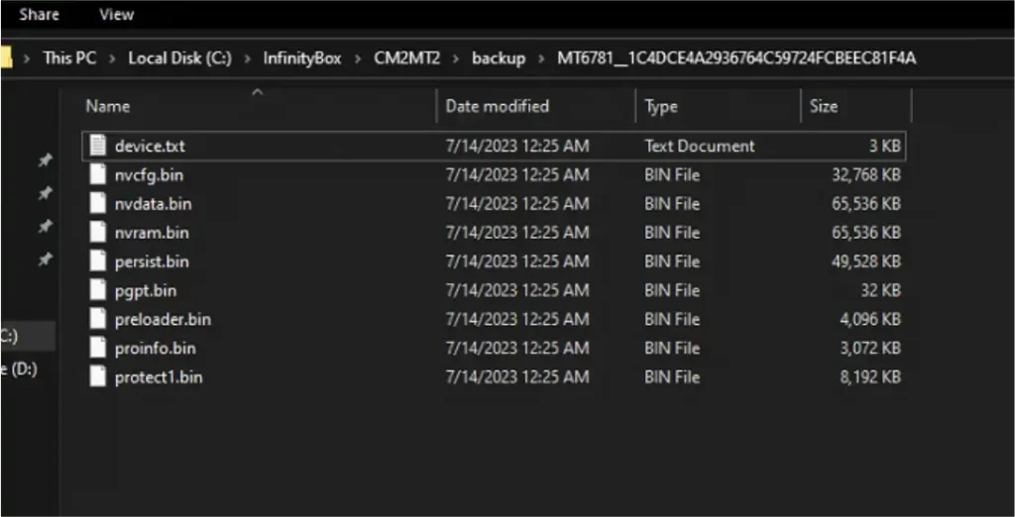Go to Local Disk (C:) breadcrumb

click(x=180, y=58)
